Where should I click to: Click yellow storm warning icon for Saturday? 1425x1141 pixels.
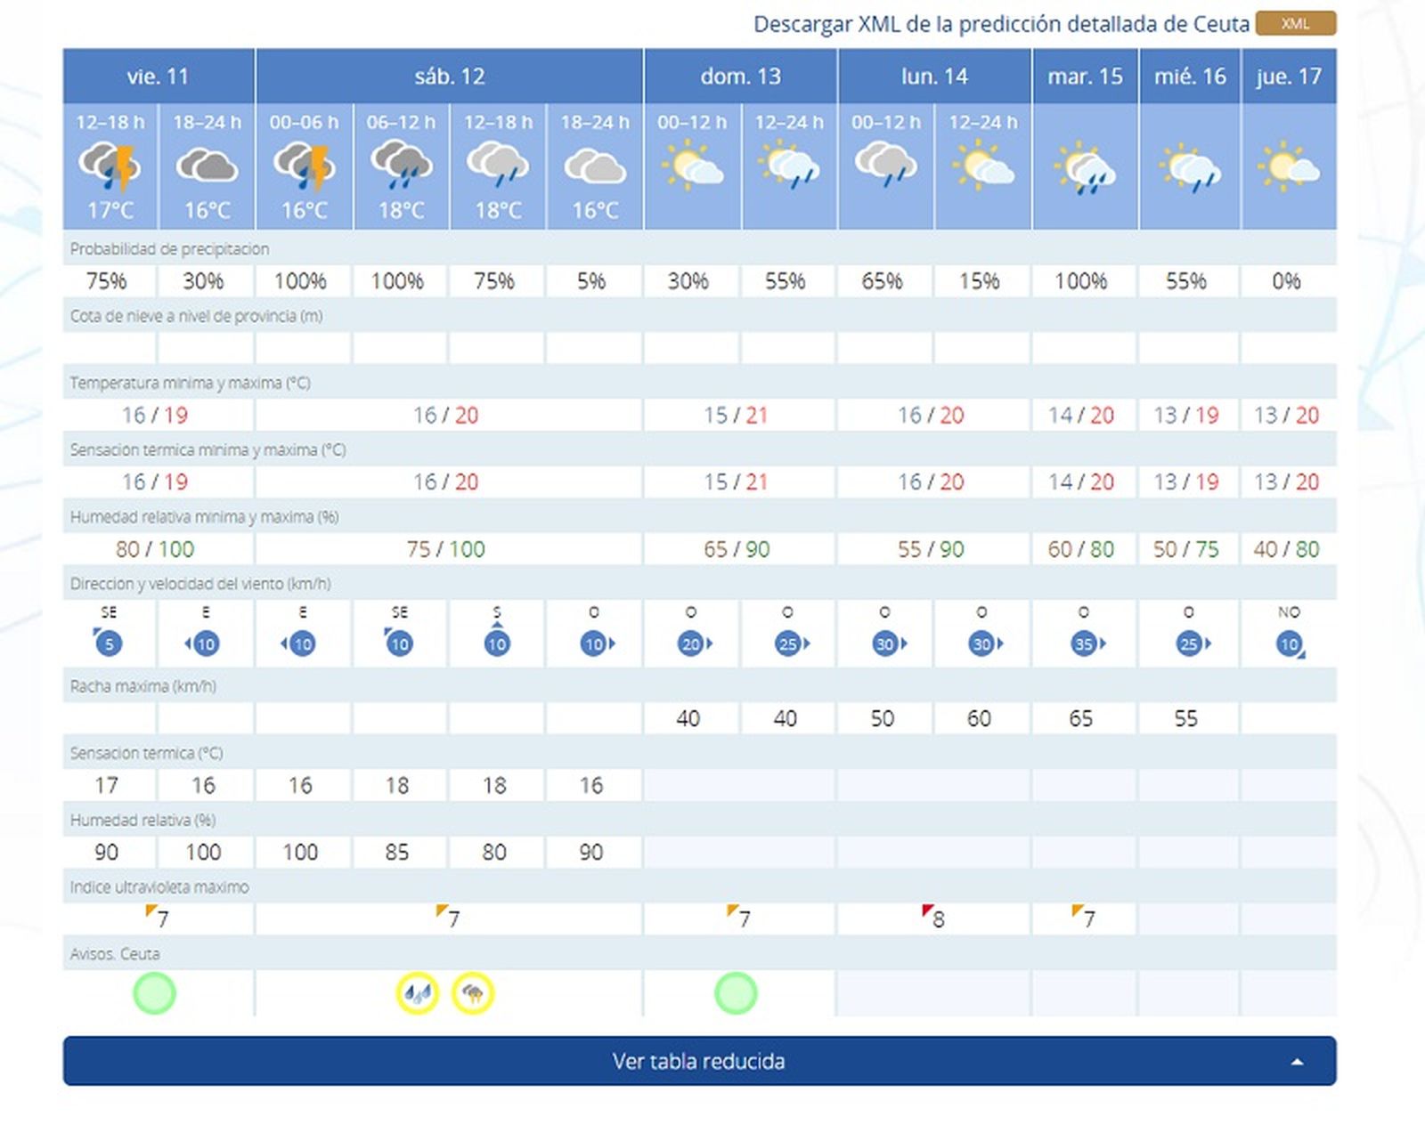[x=473, y=993]
